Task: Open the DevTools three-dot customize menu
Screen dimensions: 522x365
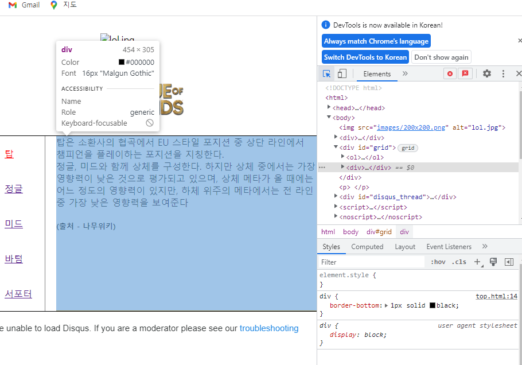Action: click(503, 73)
